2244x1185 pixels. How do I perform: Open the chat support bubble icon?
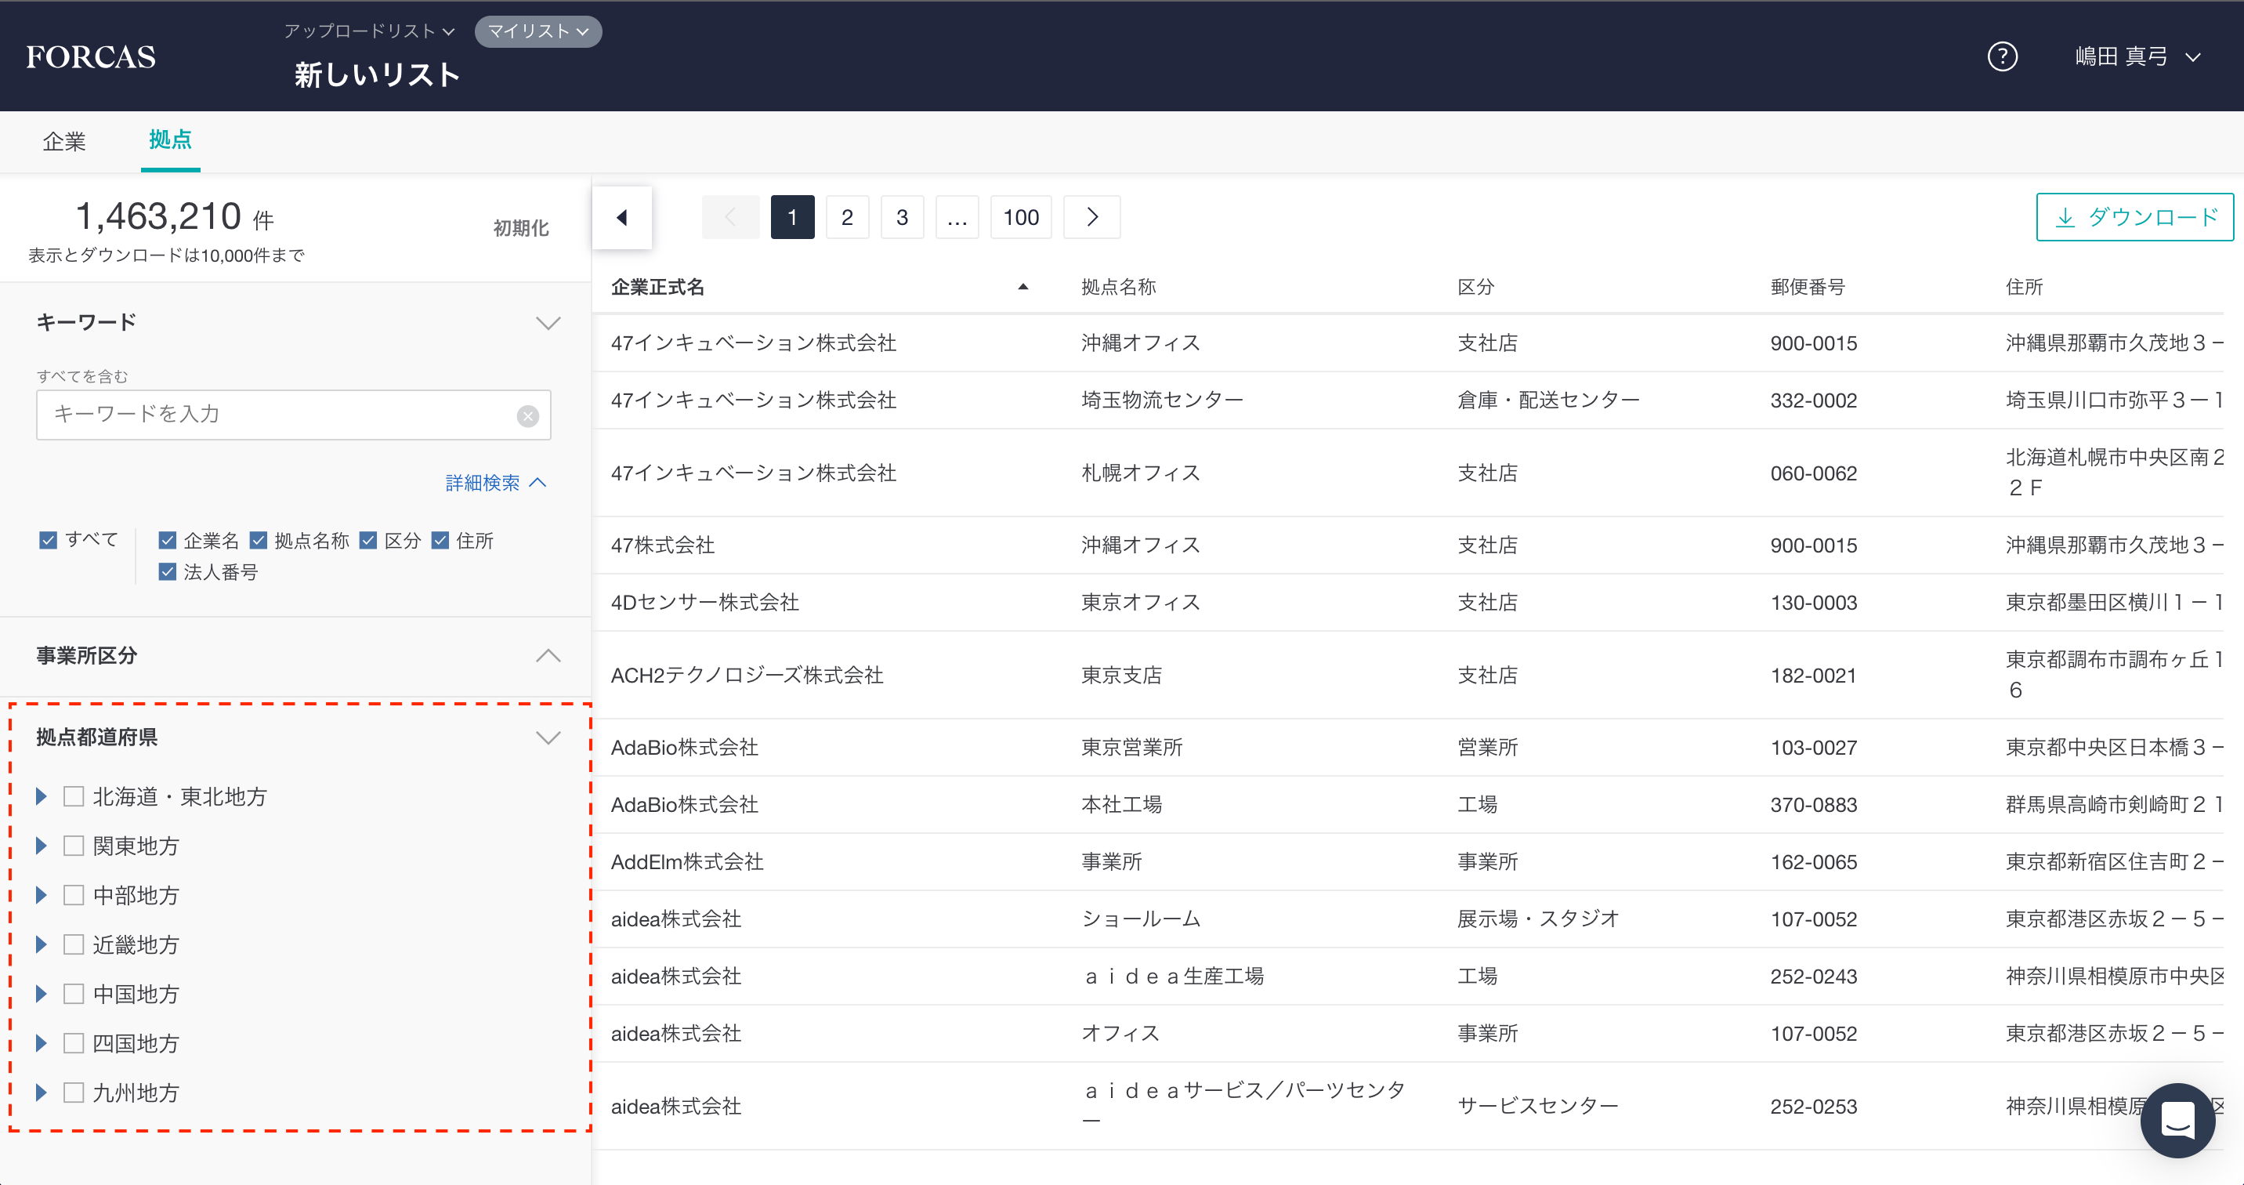pos(2177,1120)
